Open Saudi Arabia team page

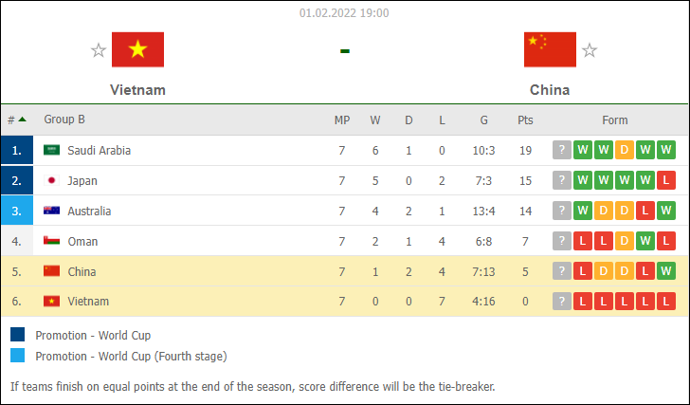pos(99,151)
